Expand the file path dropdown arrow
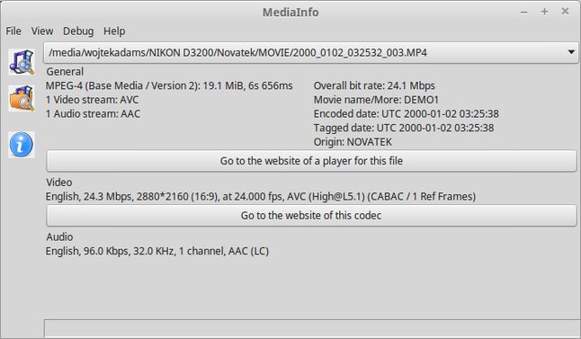 coord(571,53)
